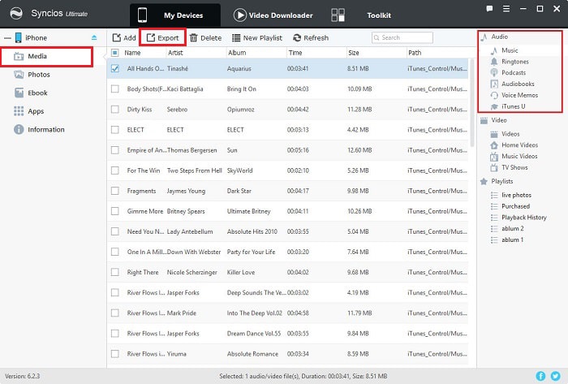Collapse the iPhone device tree
This screenshot has width=568, height=384.
[7, 37]
